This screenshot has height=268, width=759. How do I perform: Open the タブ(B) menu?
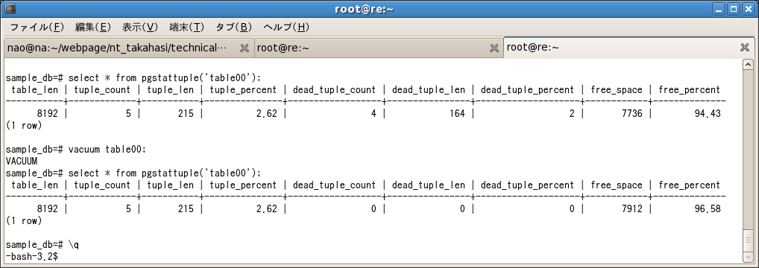(x=233, y=27)
